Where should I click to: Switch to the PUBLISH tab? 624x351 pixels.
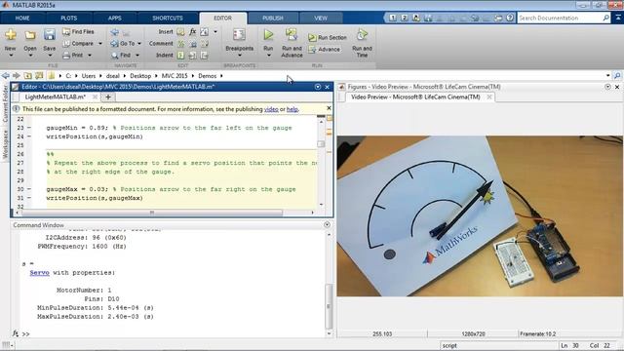(273, 19)
